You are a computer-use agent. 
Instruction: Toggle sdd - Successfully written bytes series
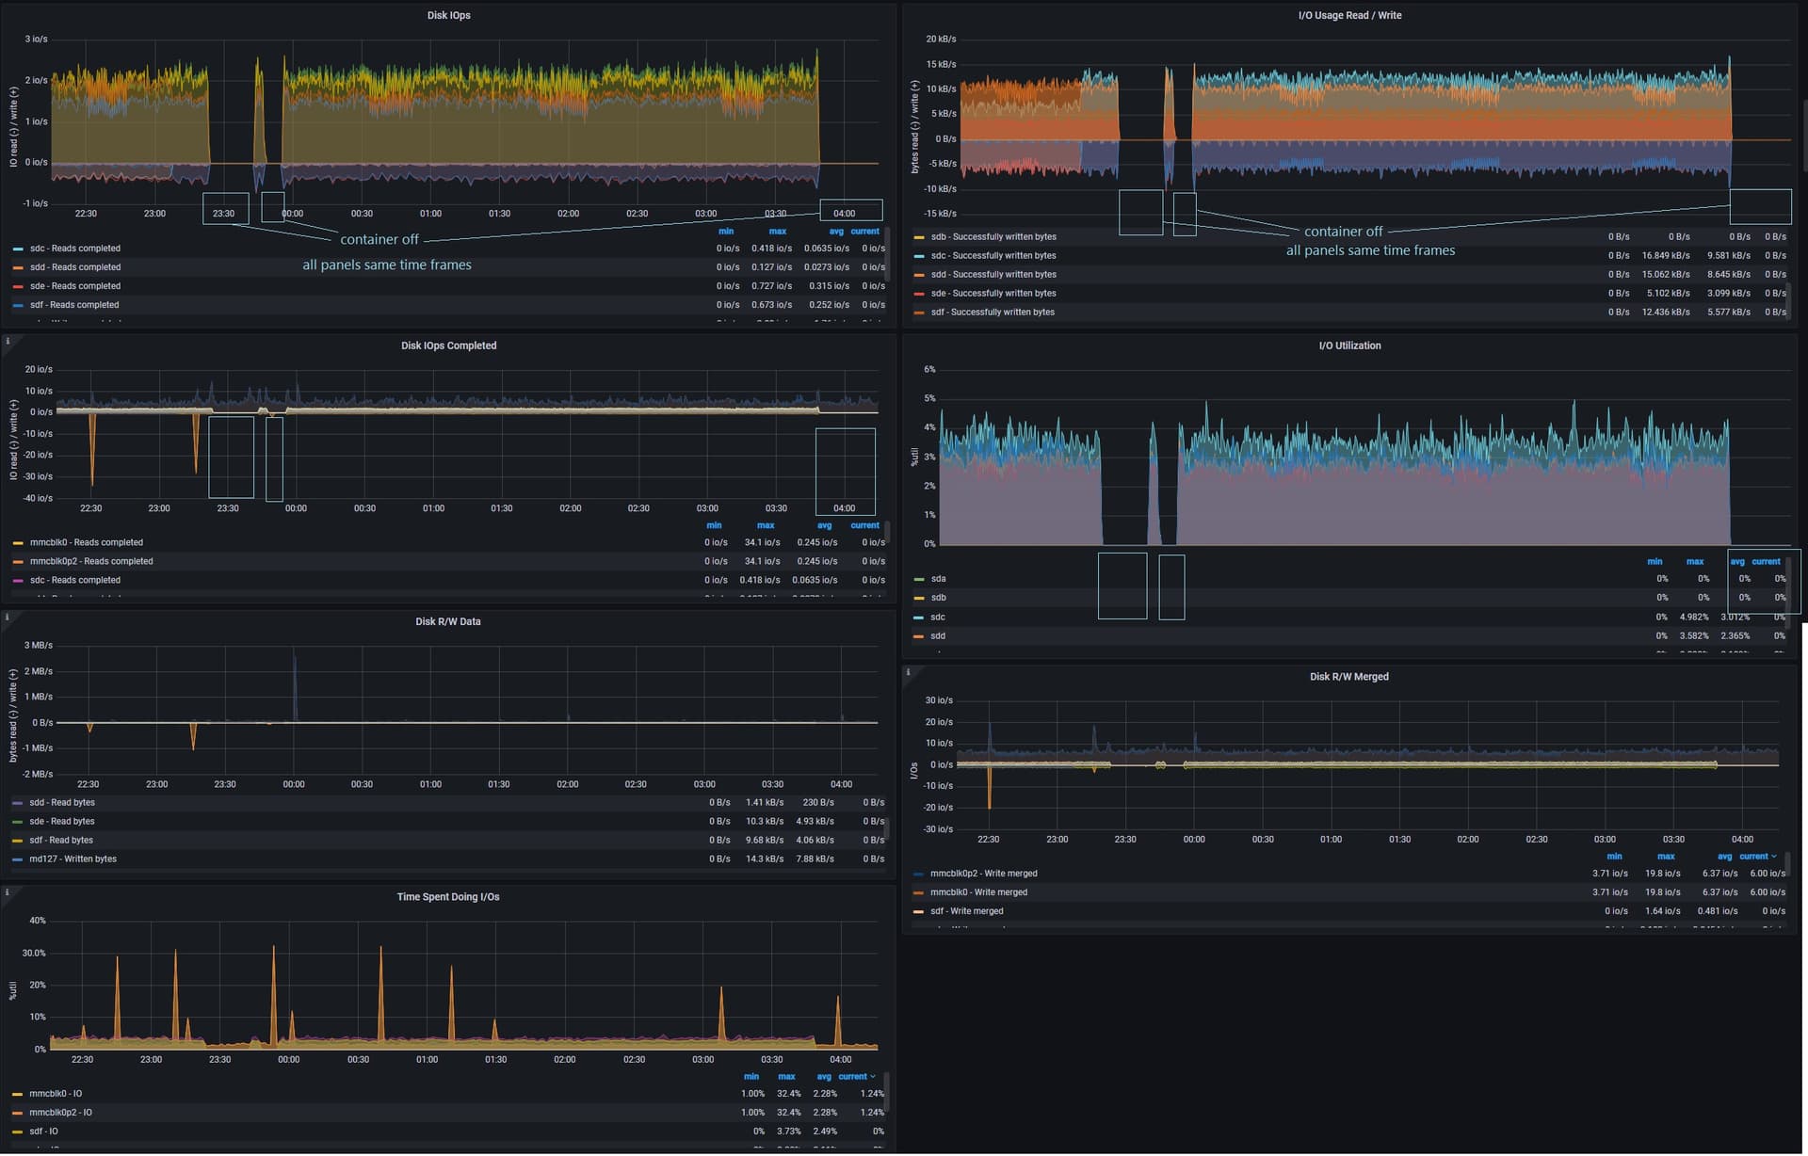(x=993, y=275)
